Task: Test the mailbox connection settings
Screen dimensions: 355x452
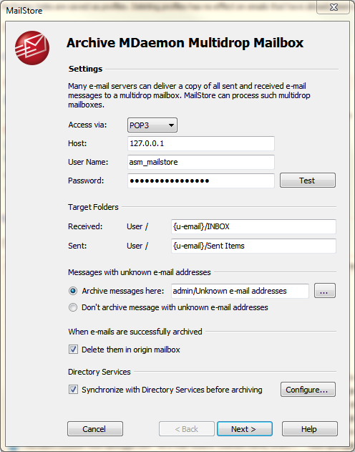Action: (308, 181)
